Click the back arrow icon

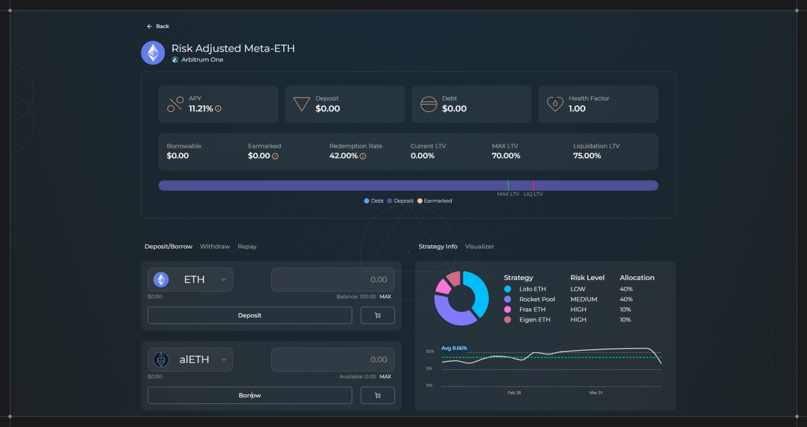point(149,26)
